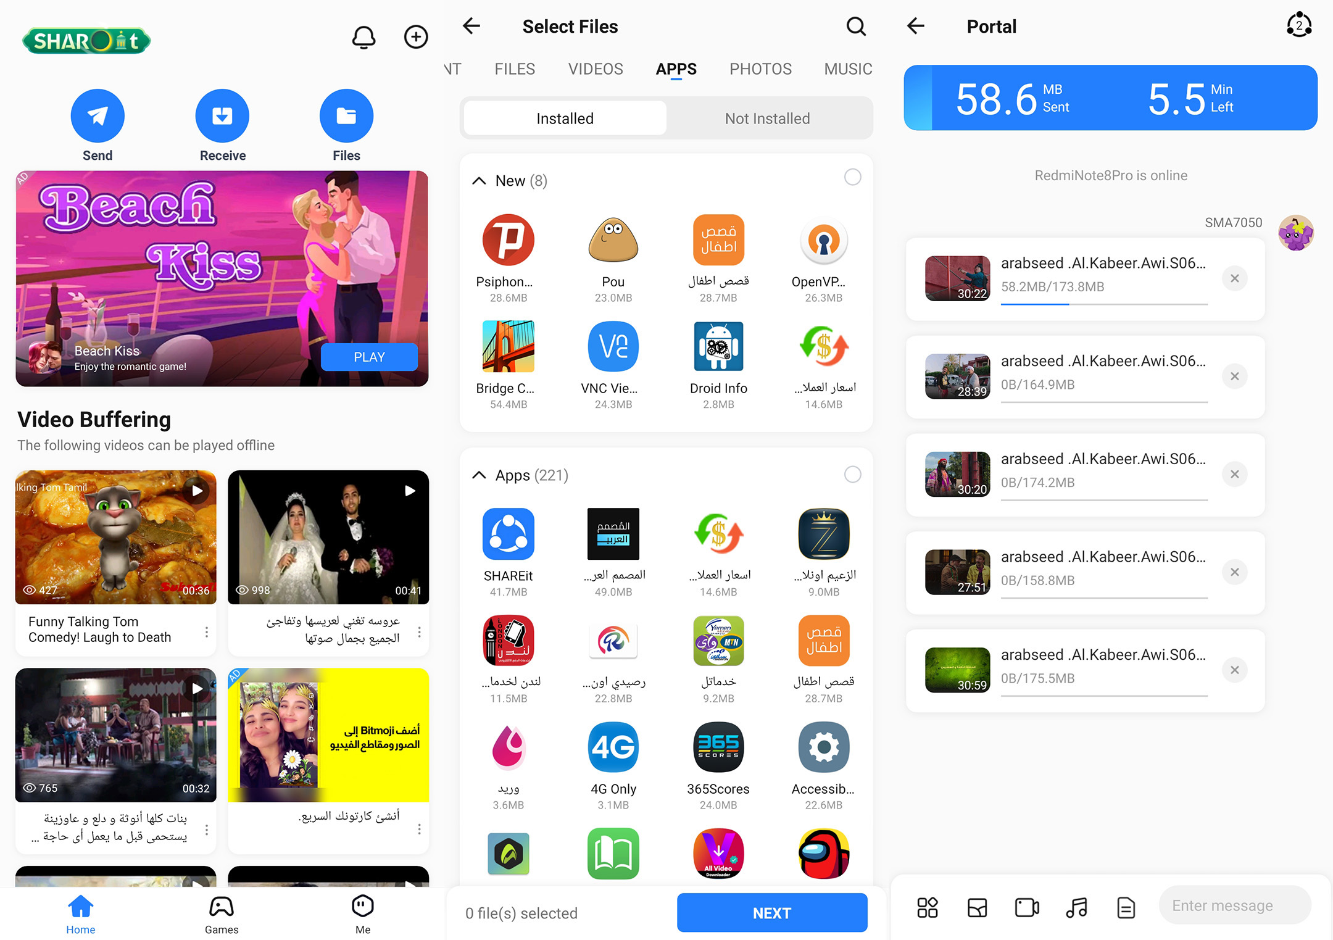Select all apps in the New section
1333x940 pixels.
(x=853, y=177)
